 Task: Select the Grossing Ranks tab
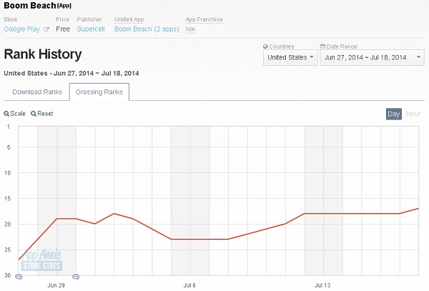click(99, 92)
